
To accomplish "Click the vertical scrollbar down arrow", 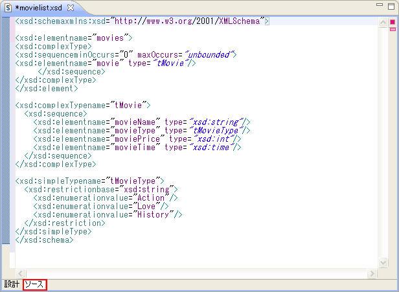I will tap(383, 263).
